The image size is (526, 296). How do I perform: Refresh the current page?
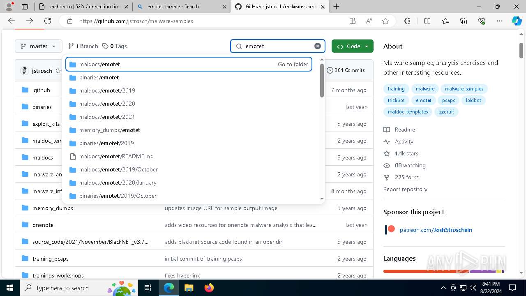(48, 21)
